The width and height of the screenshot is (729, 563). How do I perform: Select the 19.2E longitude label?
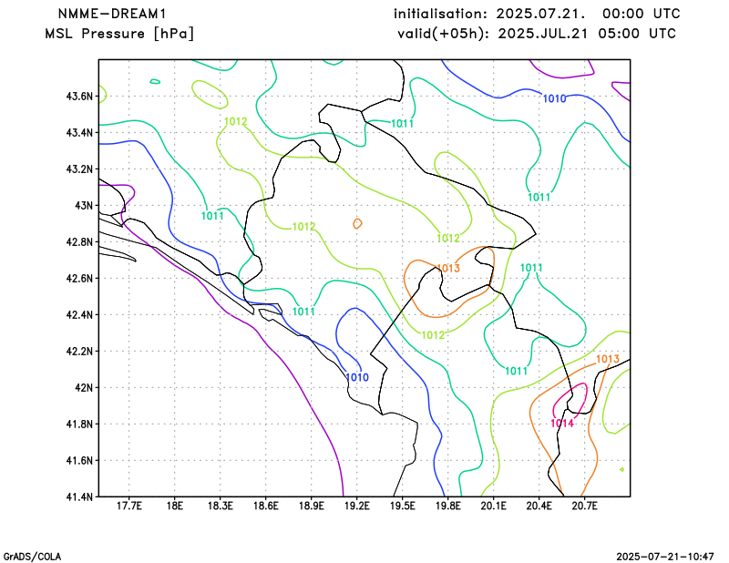coord(356,506)
